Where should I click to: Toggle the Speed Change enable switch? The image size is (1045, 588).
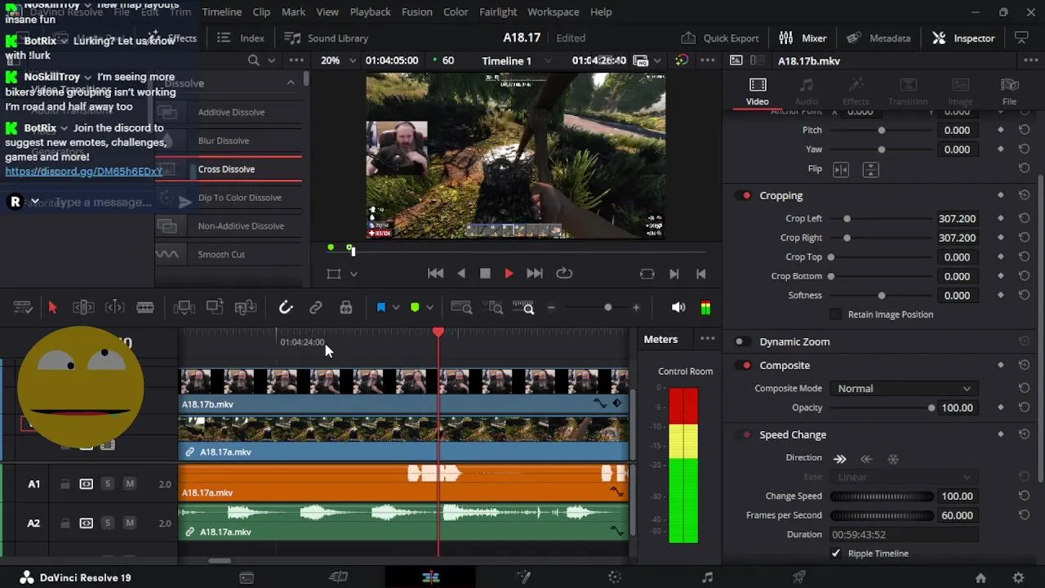[x=743, y=435]
